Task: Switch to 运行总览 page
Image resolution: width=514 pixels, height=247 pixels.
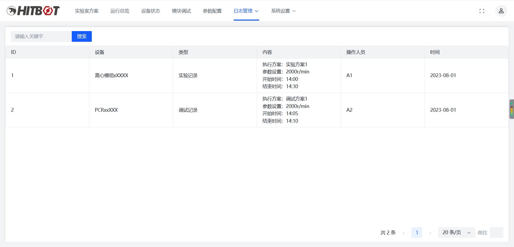Action: [x=120, y=11]
